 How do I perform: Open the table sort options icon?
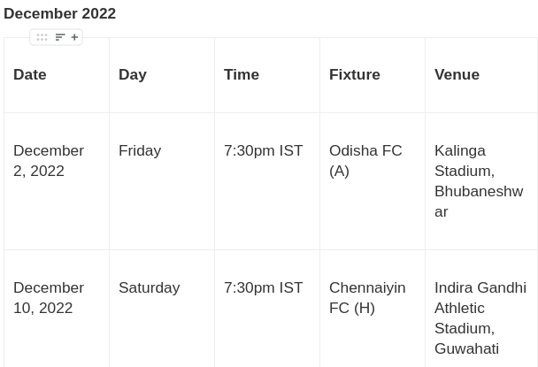pyautogui.click(x=60, y=37)
